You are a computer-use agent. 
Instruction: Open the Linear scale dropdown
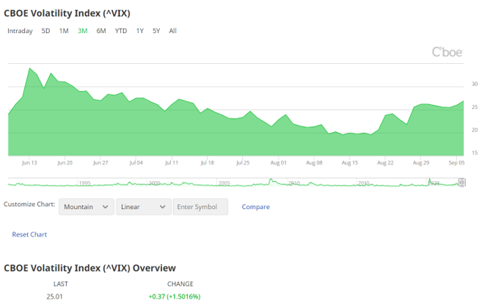(144, 207)
